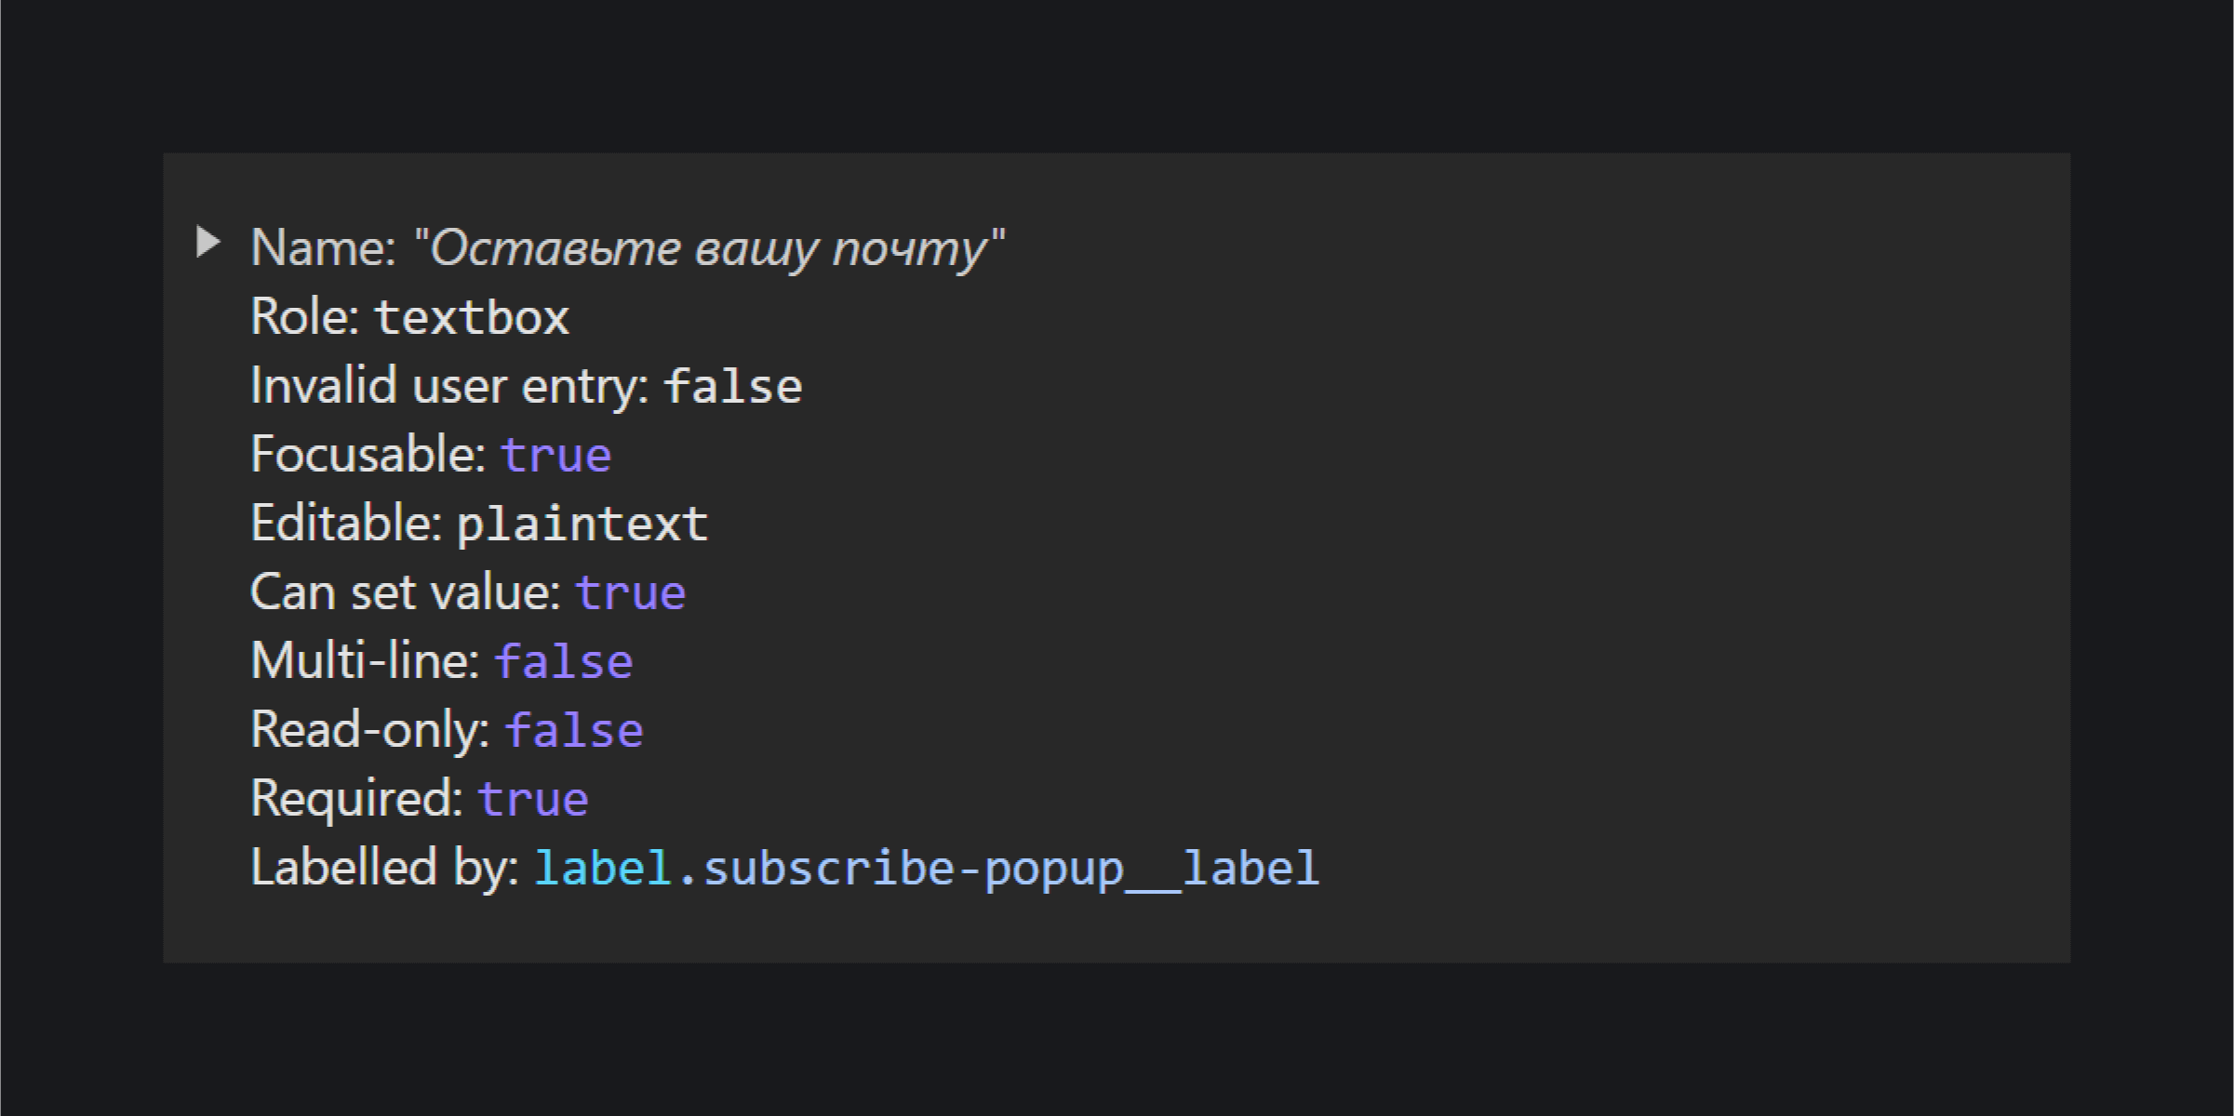
Task: Click the true value next to Required
Action: pos(533,800)
